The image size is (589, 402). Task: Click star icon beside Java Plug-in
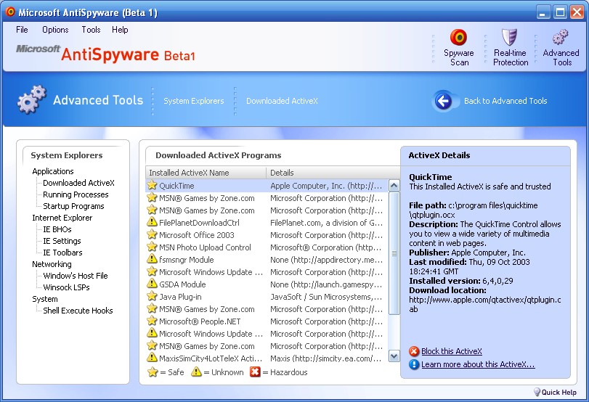152,297
